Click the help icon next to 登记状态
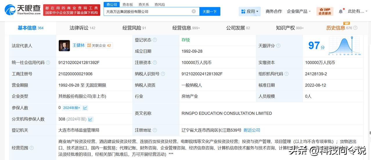The height and width of the screenshot is (160, 371). [155, 40]
